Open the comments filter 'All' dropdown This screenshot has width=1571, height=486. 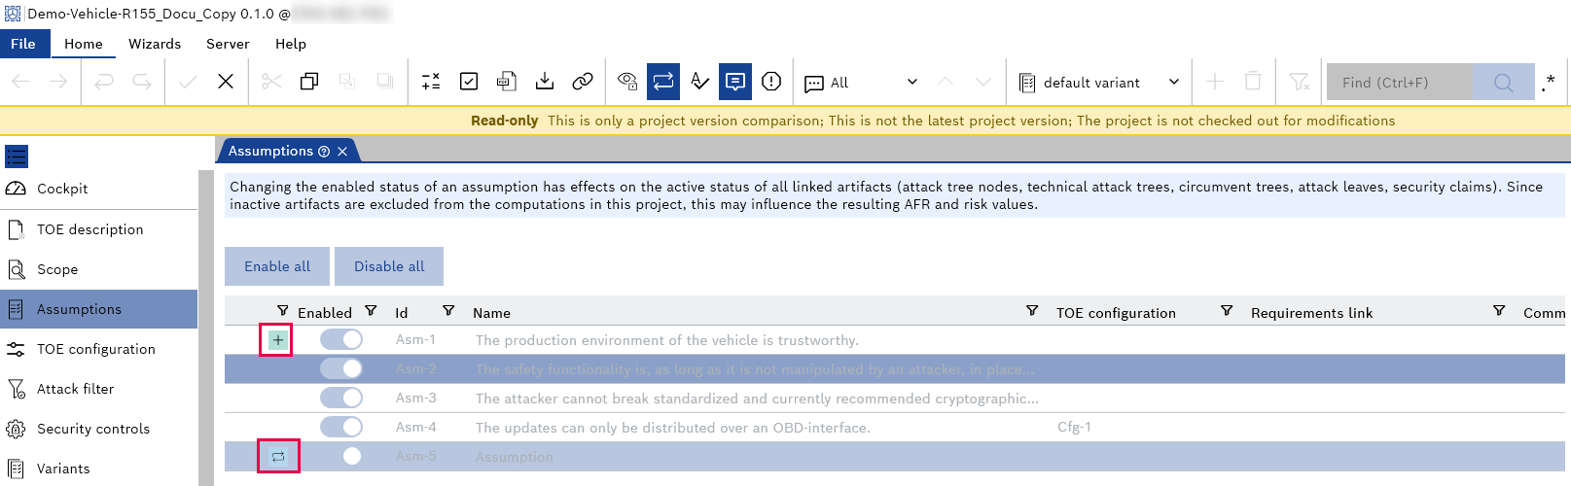click(861, 83)
